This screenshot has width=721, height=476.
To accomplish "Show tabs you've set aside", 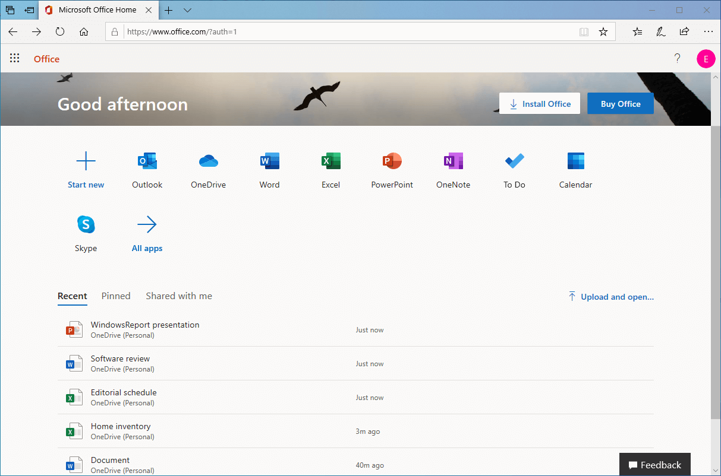I will coord(11,10).
